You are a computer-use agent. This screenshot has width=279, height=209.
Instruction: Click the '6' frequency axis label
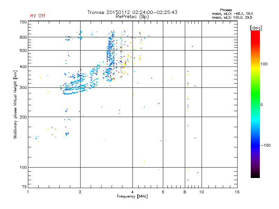click(x=163, y=192)
